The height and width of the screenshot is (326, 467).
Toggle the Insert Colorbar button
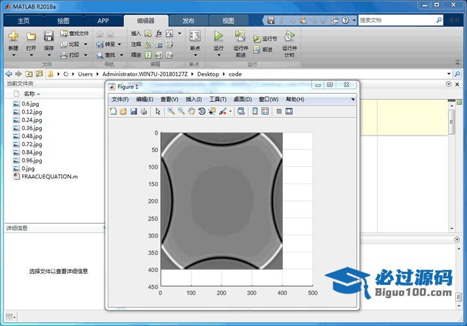tap(255, 111)
